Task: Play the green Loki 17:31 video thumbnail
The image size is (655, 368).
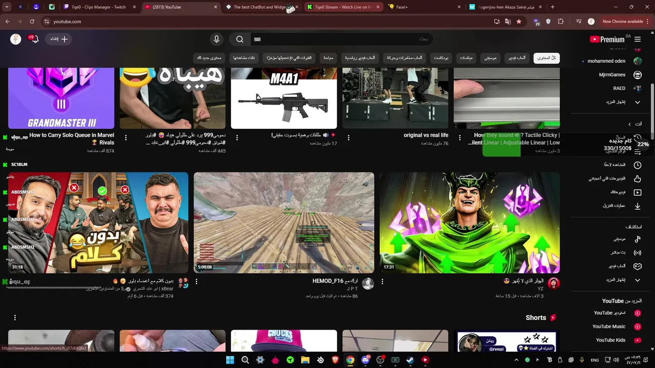Action: click(x=470, y=223)
